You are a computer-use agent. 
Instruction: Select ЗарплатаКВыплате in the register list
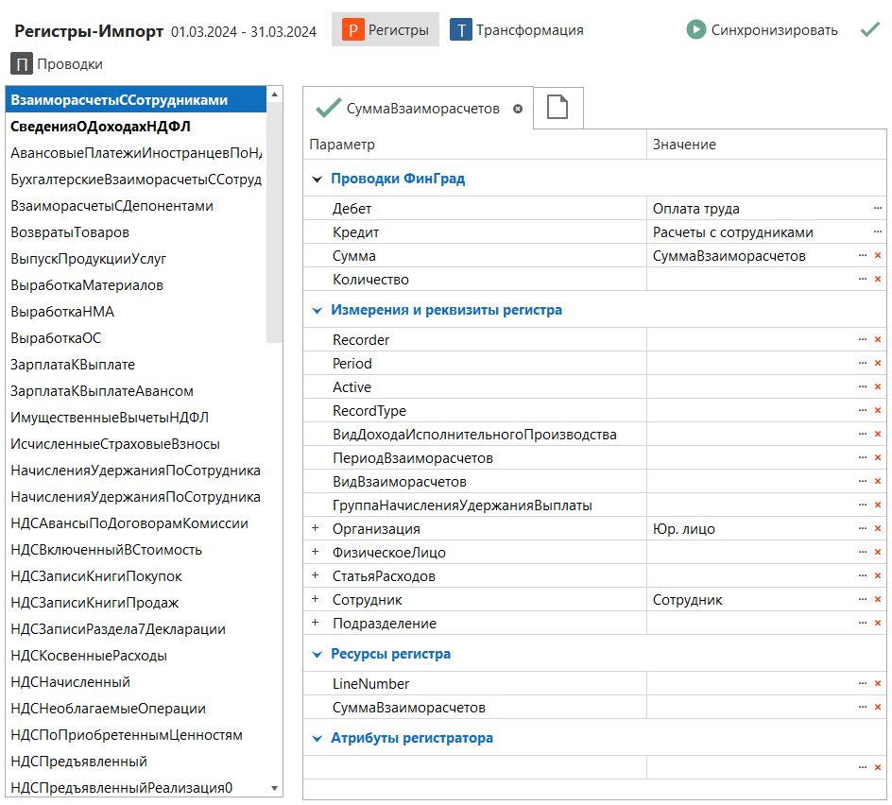tap(73, 365)
